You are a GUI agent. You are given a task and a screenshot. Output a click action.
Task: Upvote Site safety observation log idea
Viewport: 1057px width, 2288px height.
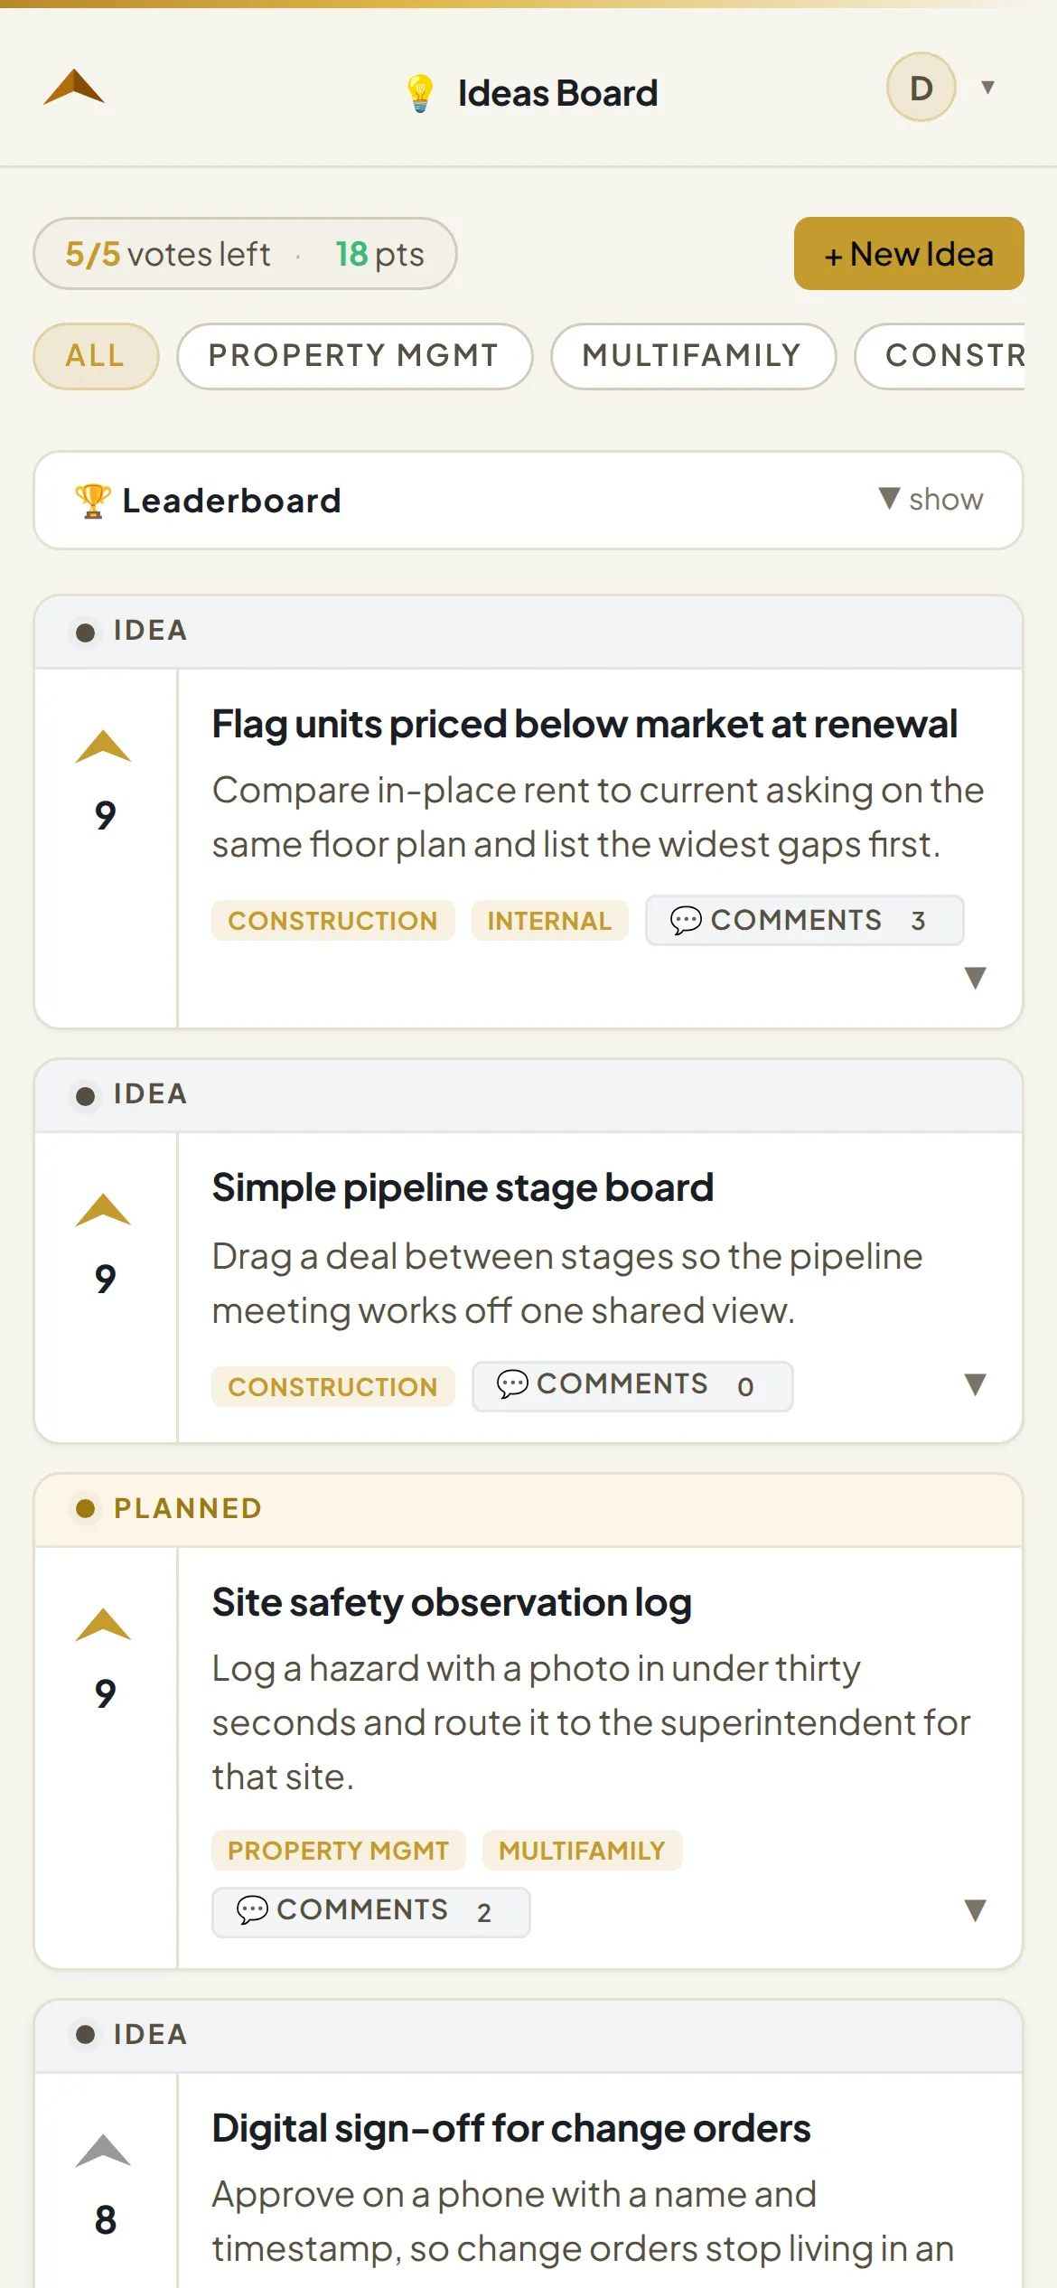point(103,1625)
